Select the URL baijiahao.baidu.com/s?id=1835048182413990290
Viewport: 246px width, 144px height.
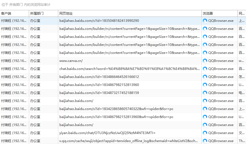coord(99,21)
